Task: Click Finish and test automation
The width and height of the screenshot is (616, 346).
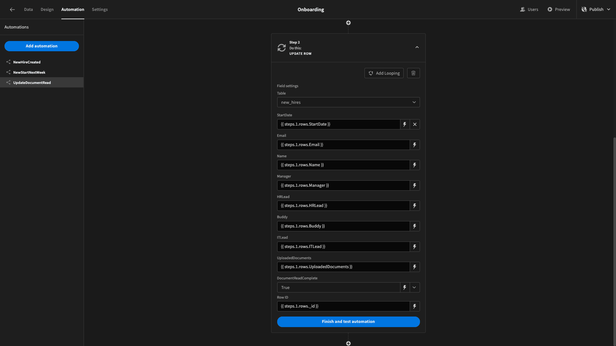Action: [x=348, y=322]
